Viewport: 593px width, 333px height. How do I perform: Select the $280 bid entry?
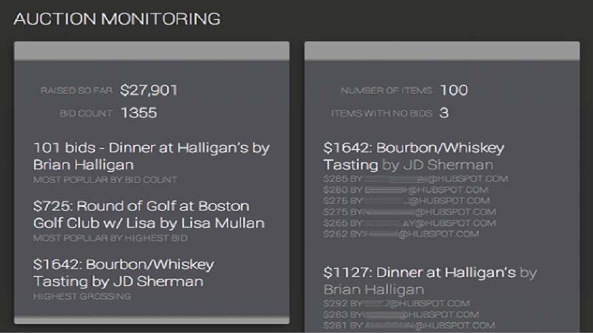point(406,190)
